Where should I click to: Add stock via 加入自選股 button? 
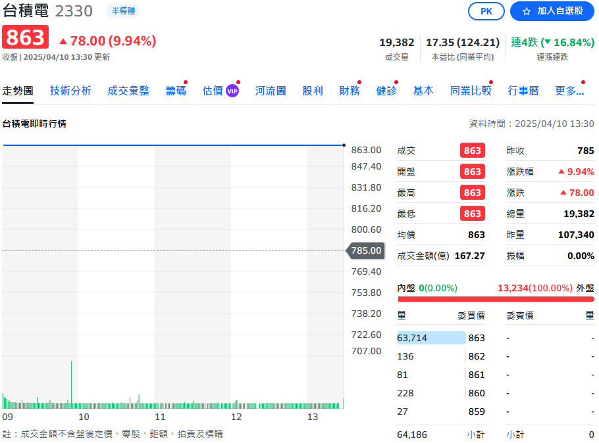tap(552, 11)
